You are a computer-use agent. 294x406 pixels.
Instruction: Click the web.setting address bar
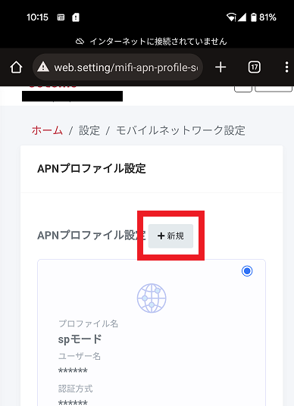coord(117,67)
